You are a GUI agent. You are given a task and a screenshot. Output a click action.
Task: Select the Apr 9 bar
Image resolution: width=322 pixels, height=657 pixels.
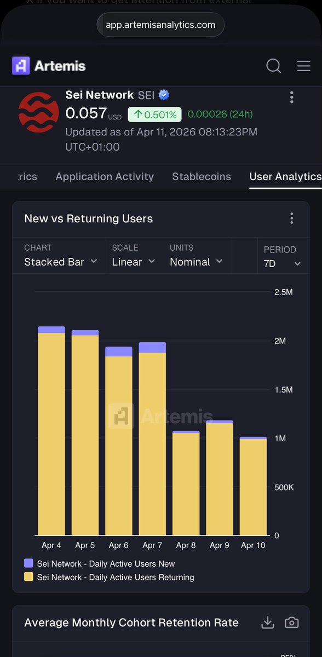[220, 478]
